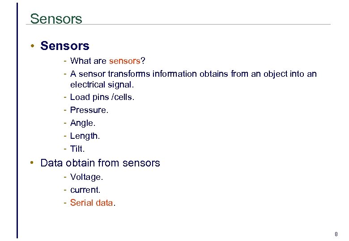The height and width of the screenshot is (241, 349).
Task: Pick the "Length." list item
Action: point(85,136)
